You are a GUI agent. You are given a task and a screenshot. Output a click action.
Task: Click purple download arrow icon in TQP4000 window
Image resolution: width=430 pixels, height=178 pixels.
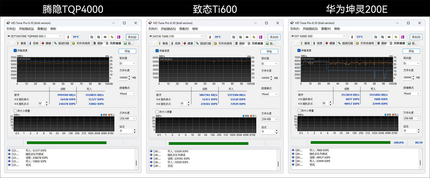[119, 37]
